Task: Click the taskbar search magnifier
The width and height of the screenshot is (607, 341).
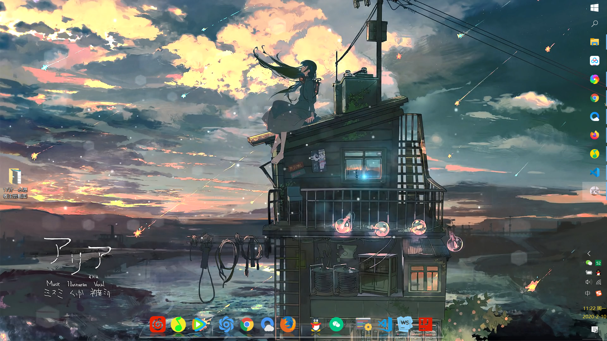Action: pos(594,24)
